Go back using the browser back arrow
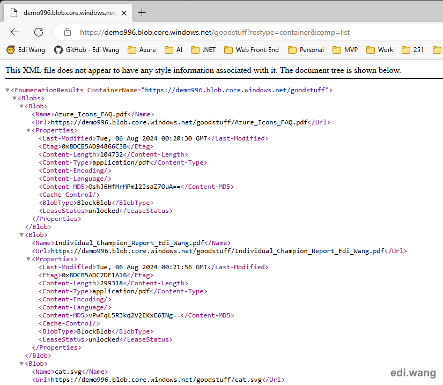The height and width of the screenshot is (385, 443). click(15, 32)
